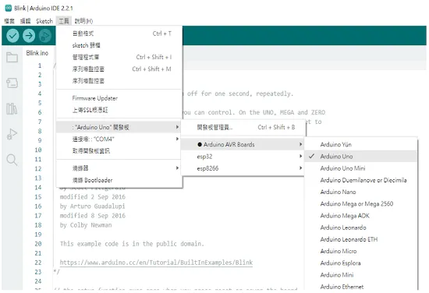Select Arduino Leonardo board
This screenshot has height=293, width=429.
pos(360,228)
